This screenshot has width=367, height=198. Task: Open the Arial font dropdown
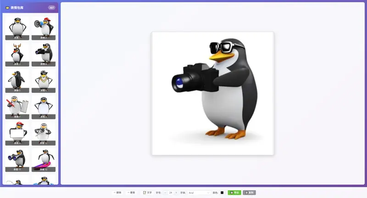click(x=199, y=192)
